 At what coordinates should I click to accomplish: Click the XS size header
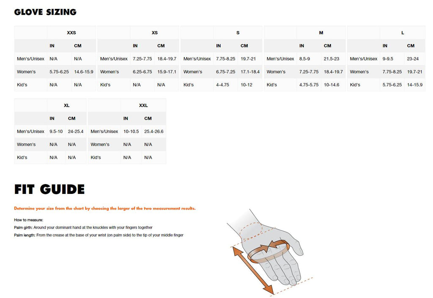pyautogui.click(x=155, y=33)
